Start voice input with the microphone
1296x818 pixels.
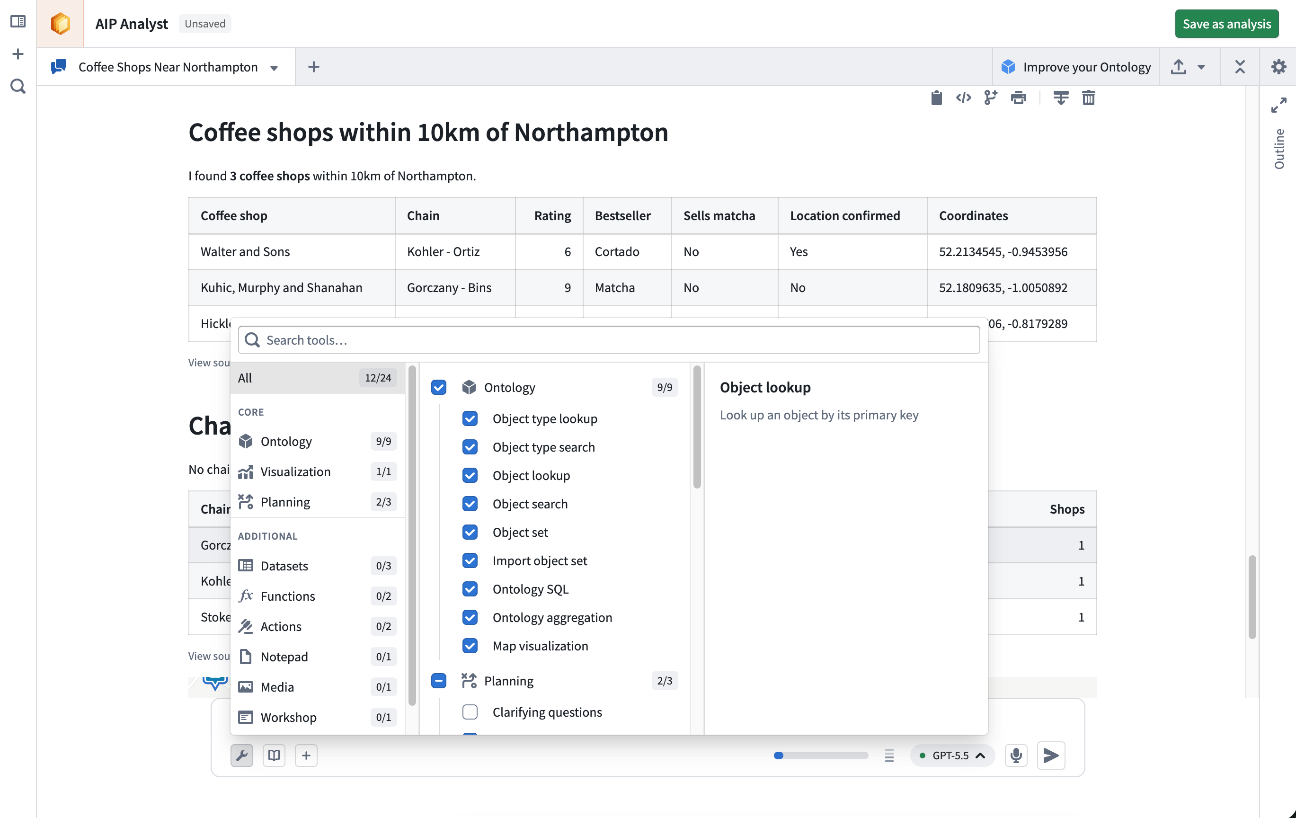(1016, 756)
